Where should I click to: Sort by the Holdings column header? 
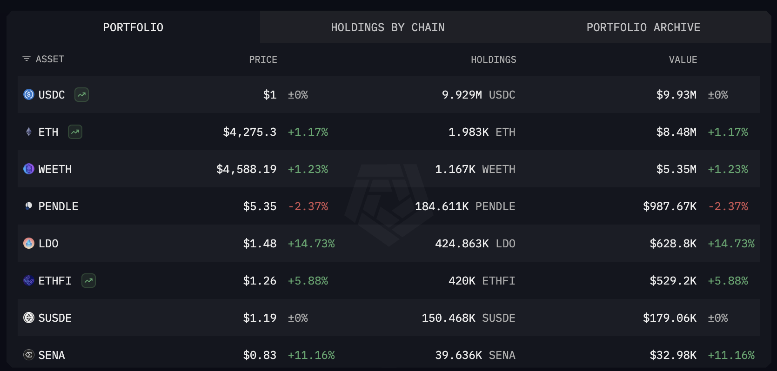(493, 60)
